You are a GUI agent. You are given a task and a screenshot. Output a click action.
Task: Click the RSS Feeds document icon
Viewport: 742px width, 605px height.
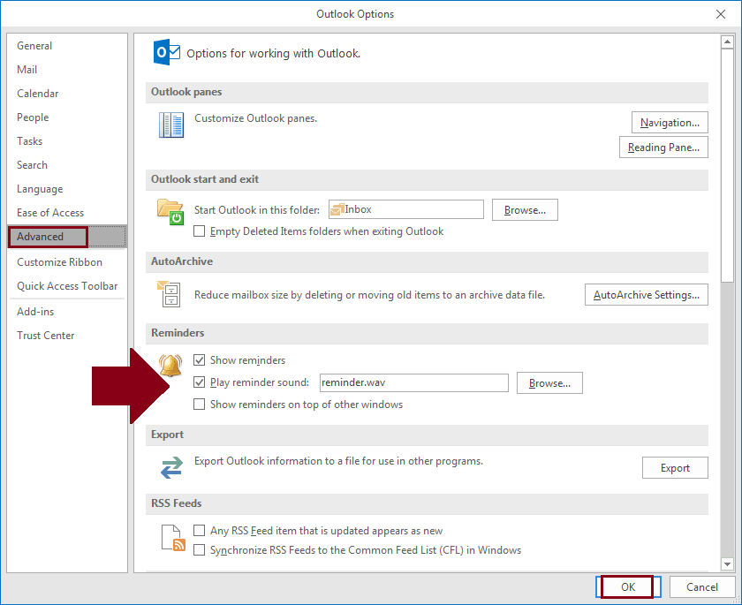173,538
